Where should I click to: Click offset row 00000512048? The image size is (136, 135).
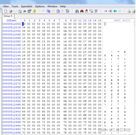coord(12,34)
